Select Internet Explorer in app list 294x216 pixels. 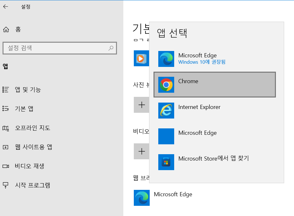[x=215, y=111]
